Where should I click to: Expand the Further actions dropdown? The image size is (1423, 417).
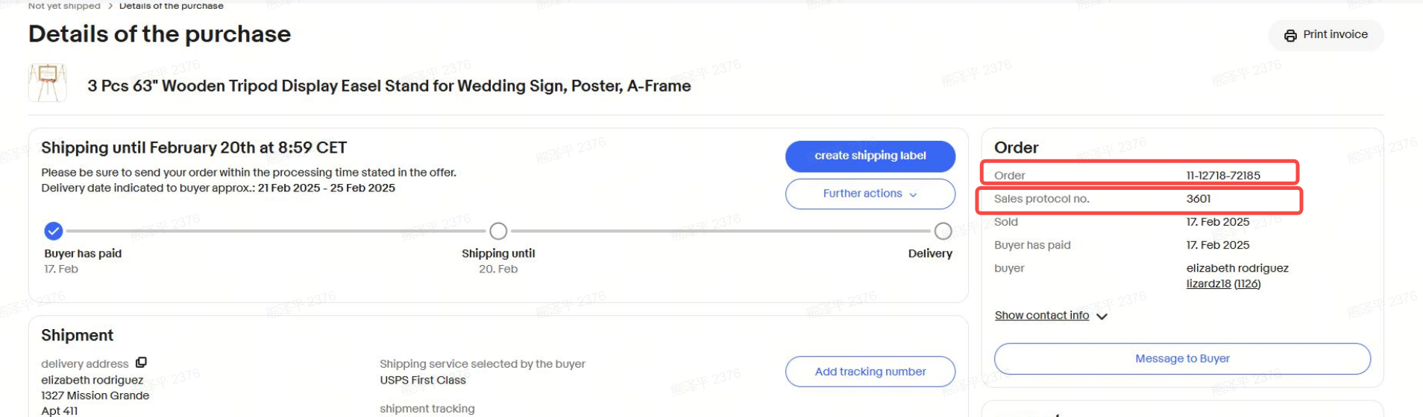[870, 194]
